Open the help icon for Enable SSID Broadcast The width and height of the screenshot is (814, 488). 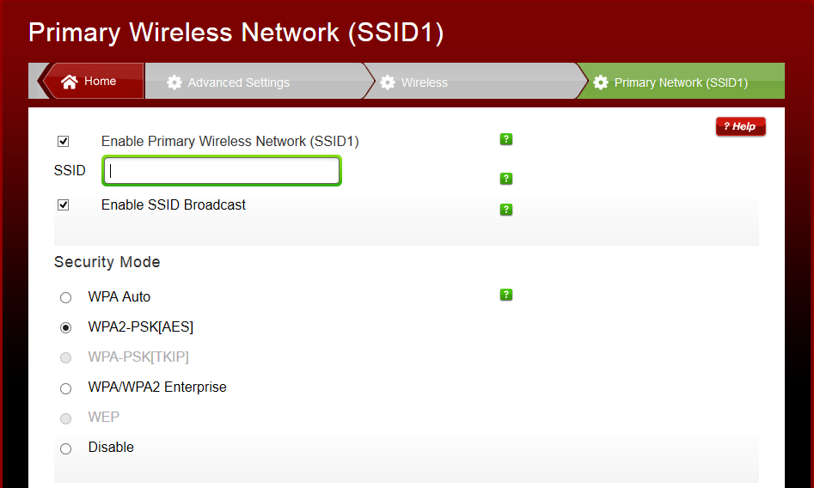tap(506, 209)
